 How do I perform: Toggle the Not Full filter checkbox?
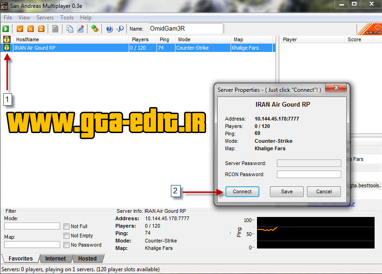tap(66, 226)
